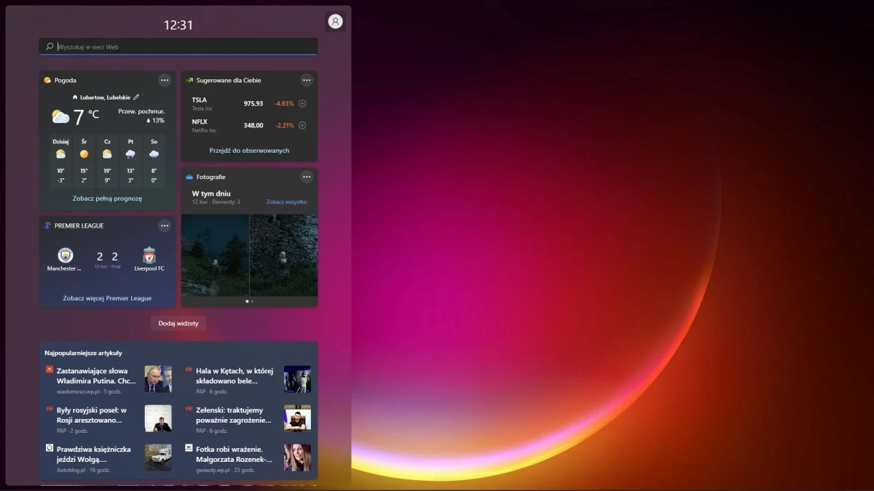Open the Sugerowane dla Ciebie options menu
This screenshot has height=491, width=874.
[x=307, y=80]
